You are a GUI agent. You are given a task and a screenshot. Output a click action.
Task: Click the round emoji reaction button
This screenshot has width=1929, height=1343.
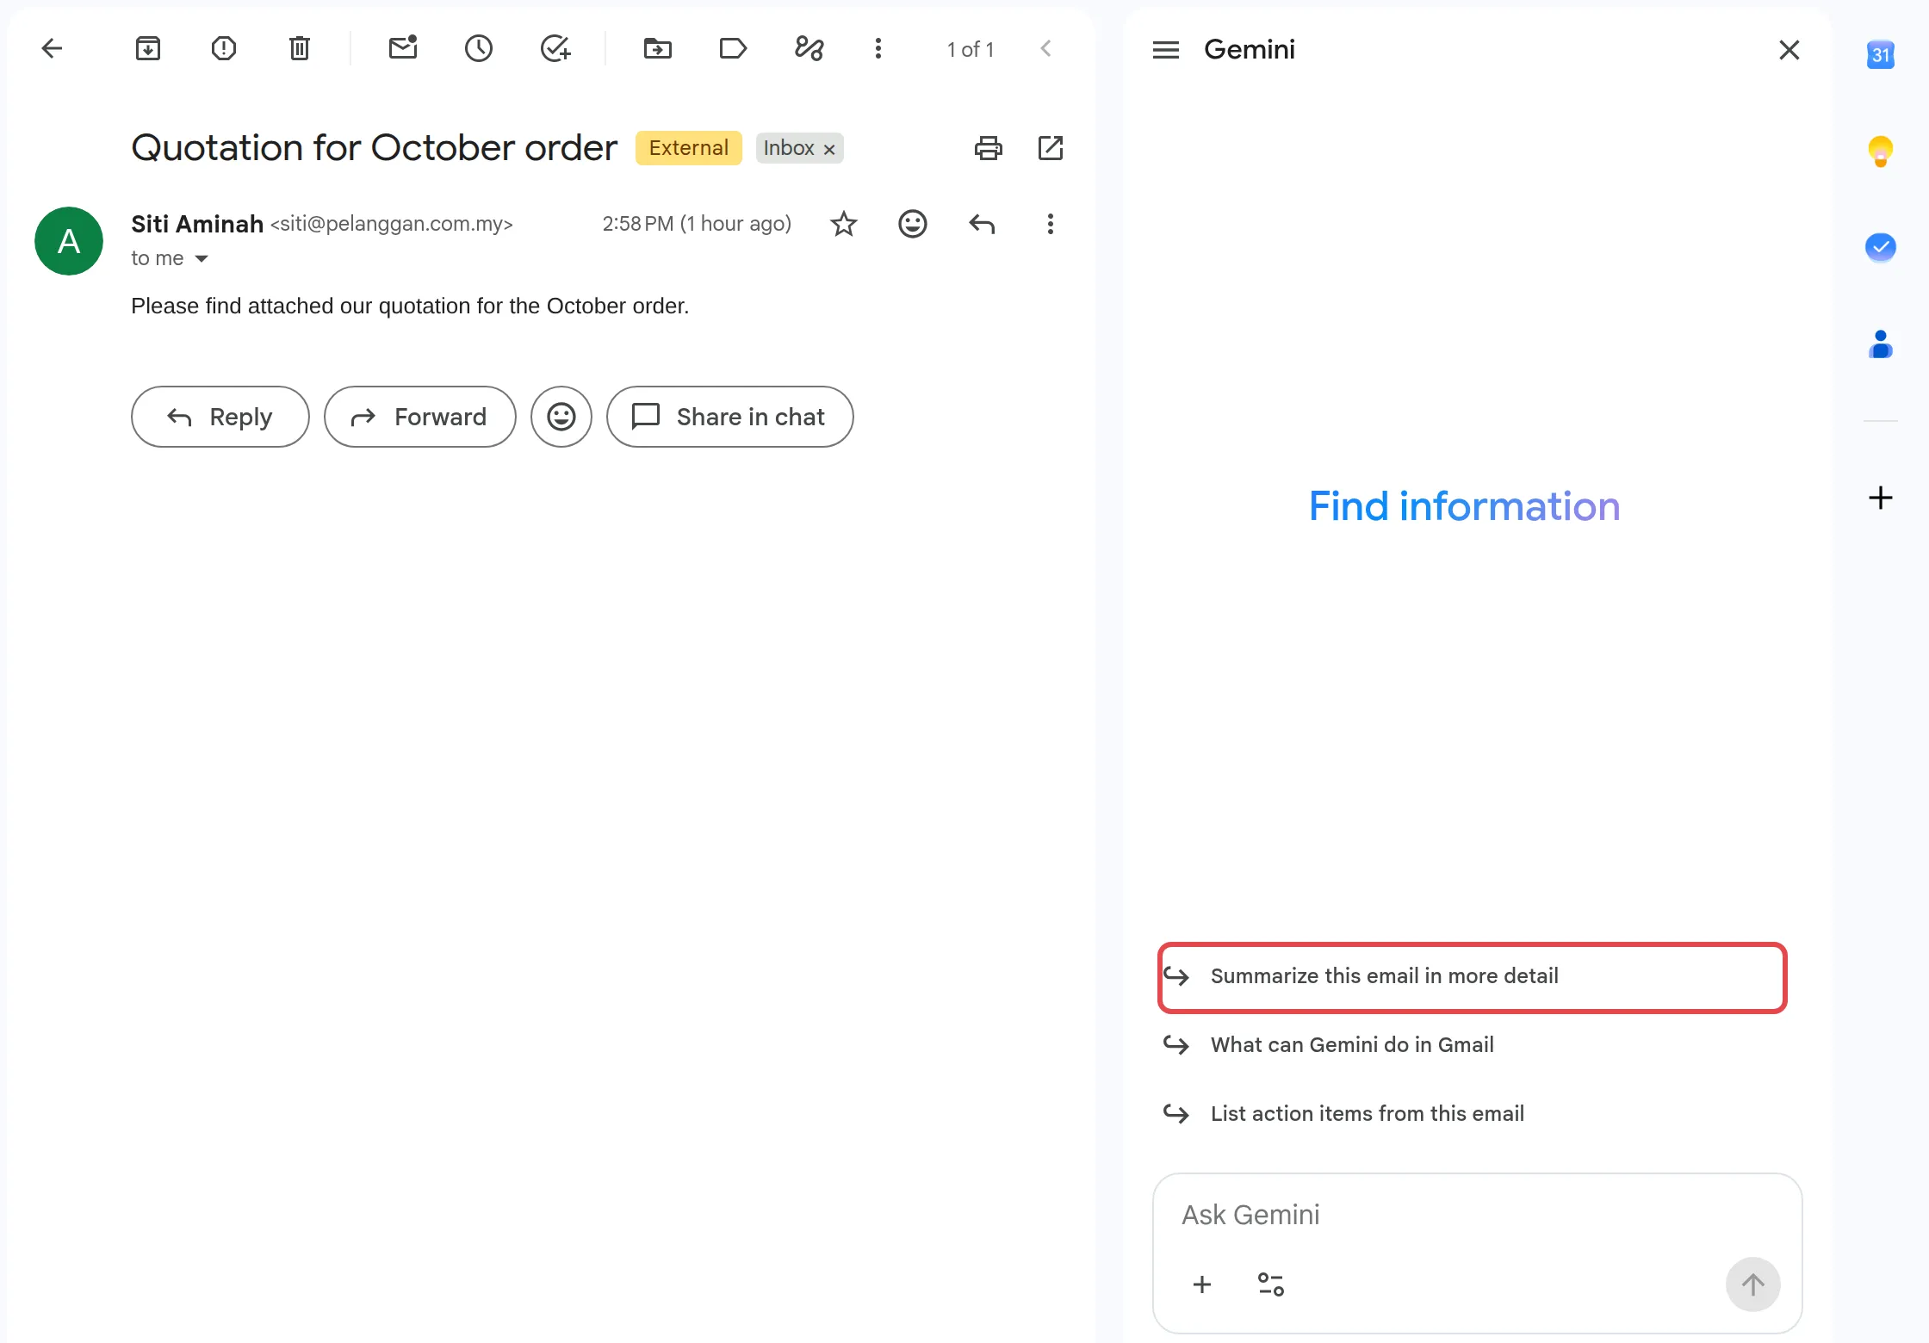click(561, 417)
